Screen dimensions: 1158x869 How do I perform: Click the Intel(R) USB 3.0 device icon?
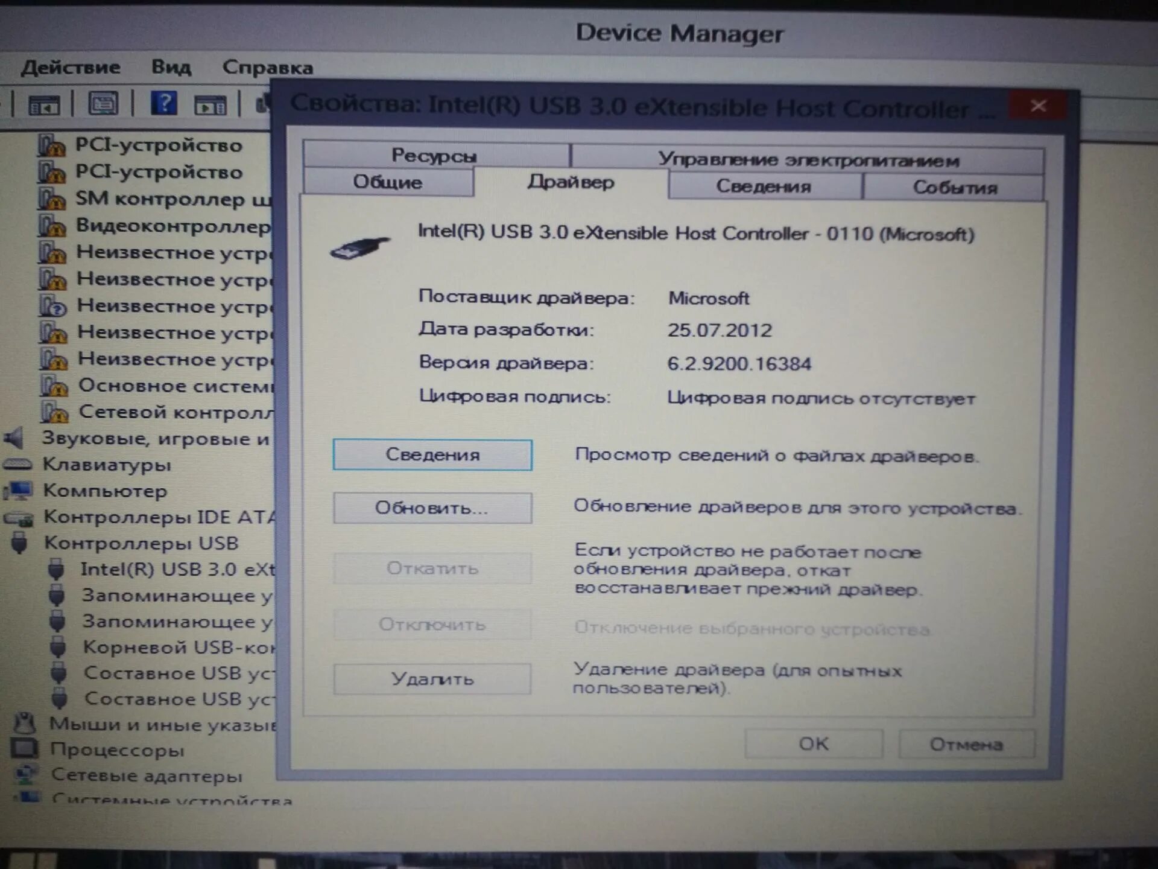pyautogui.click(x=56, y=569)
